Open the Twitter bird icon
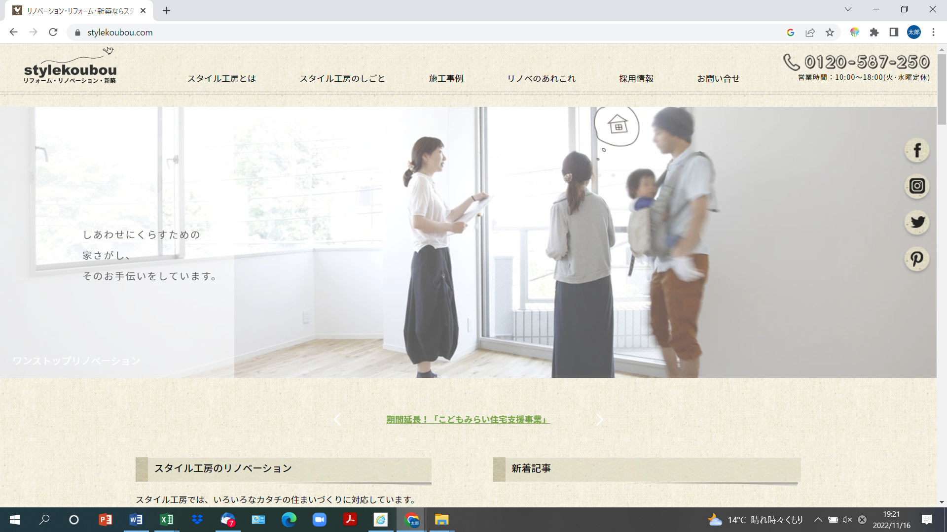 [917, 223]
